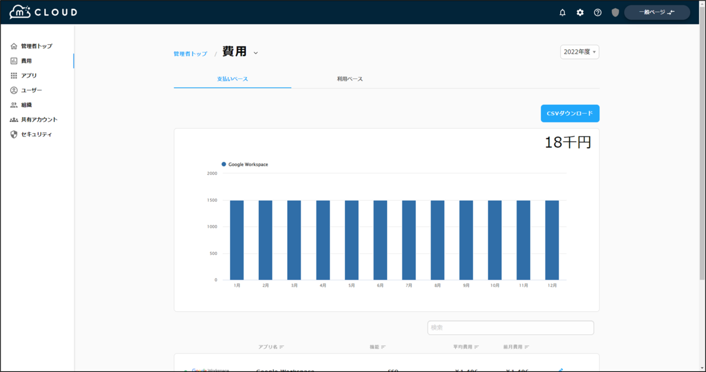Click the 18千円 total amount
Screen dimensions: 706x372
[x=568, y=142]
